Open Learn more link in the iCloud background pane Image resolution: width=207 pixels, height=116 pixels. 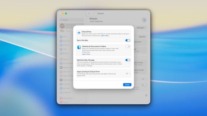(x=135, y=89)
